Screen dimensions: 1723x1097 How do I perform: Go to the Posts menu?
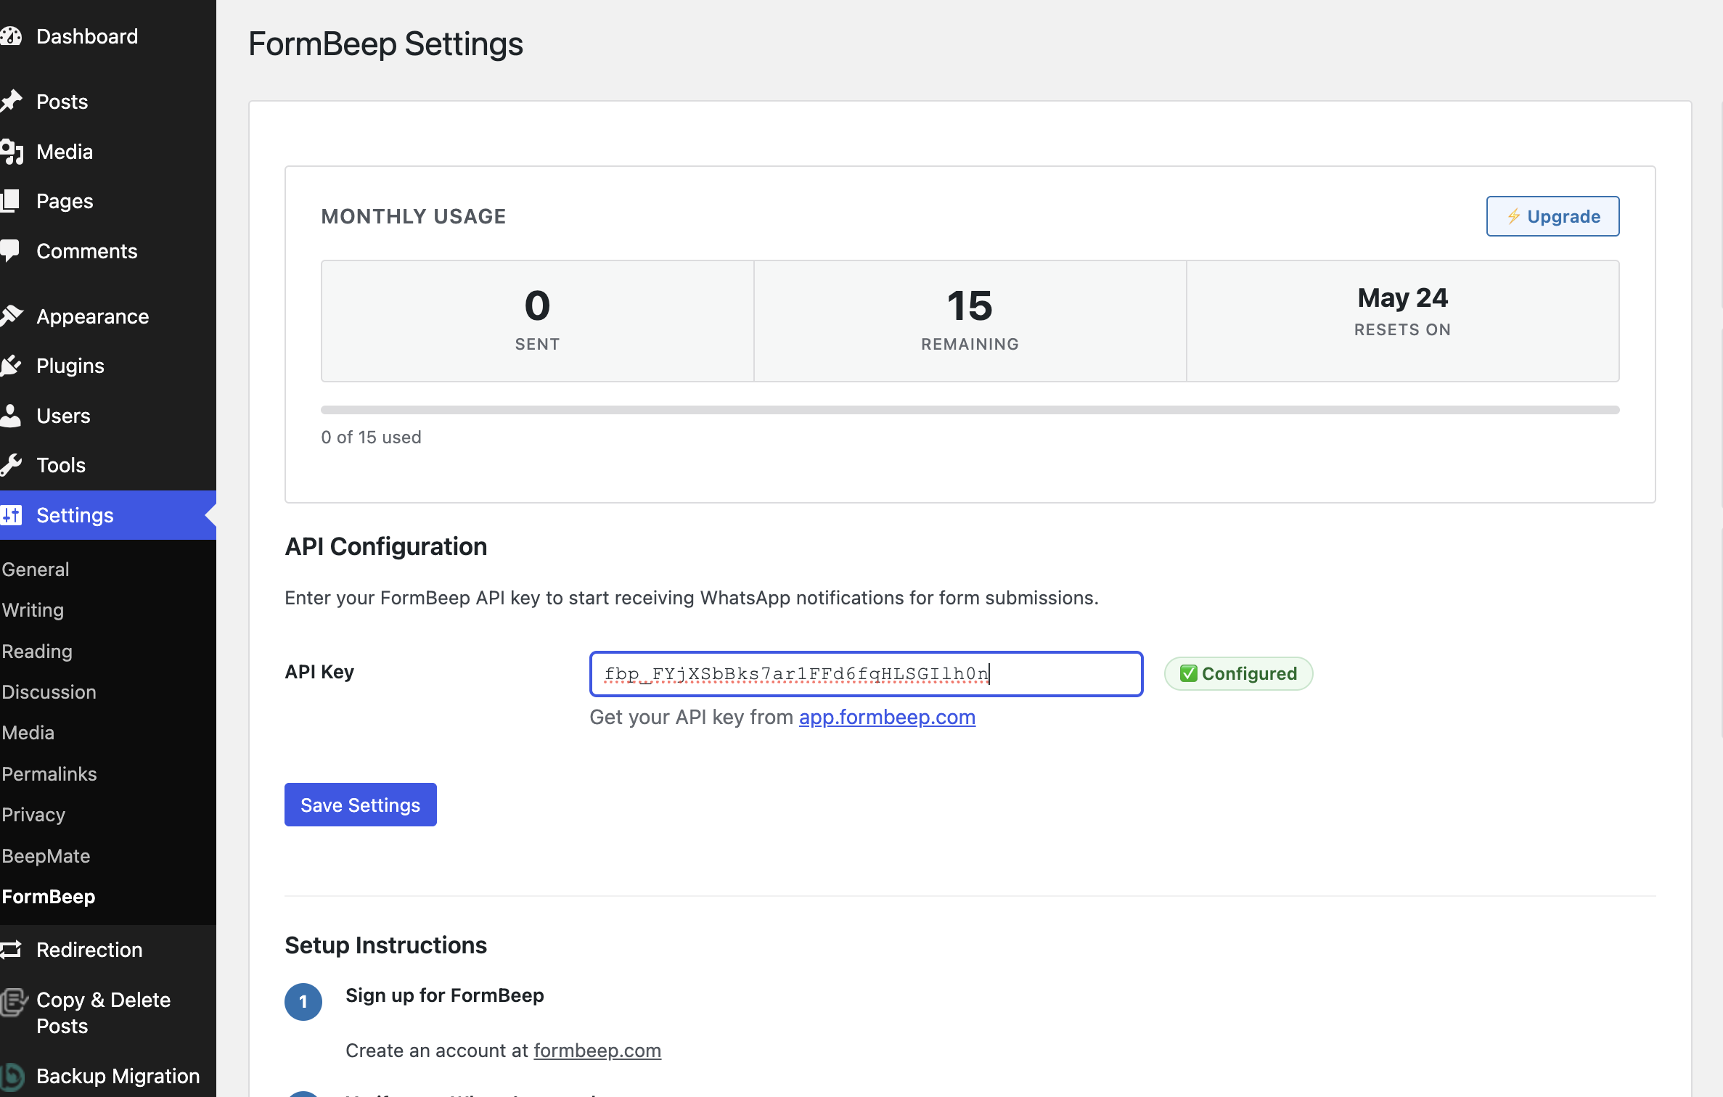pos(62,102)
